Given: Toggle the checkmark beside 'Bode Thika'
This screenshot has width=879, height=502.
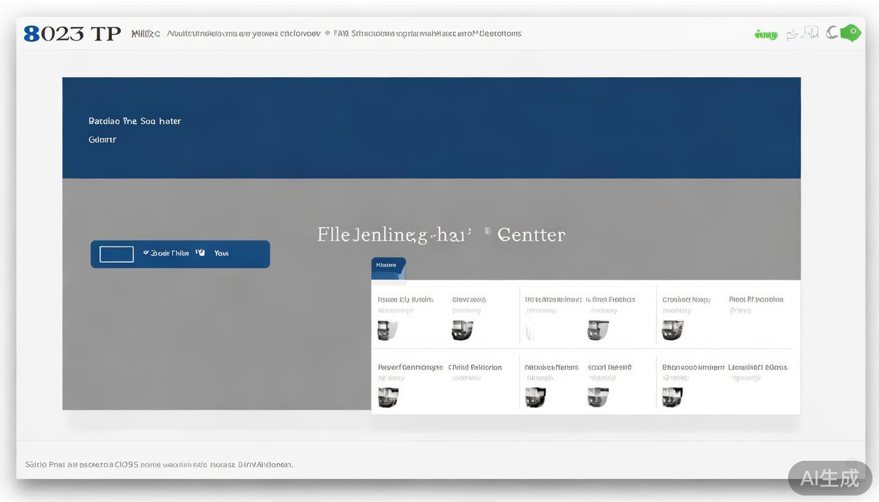Looking at the screenshot, I should pos(146,253).
